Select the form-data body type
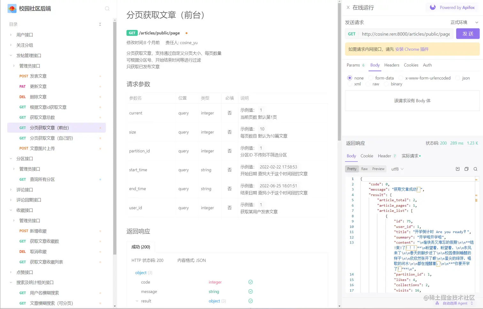 point(371,78)
